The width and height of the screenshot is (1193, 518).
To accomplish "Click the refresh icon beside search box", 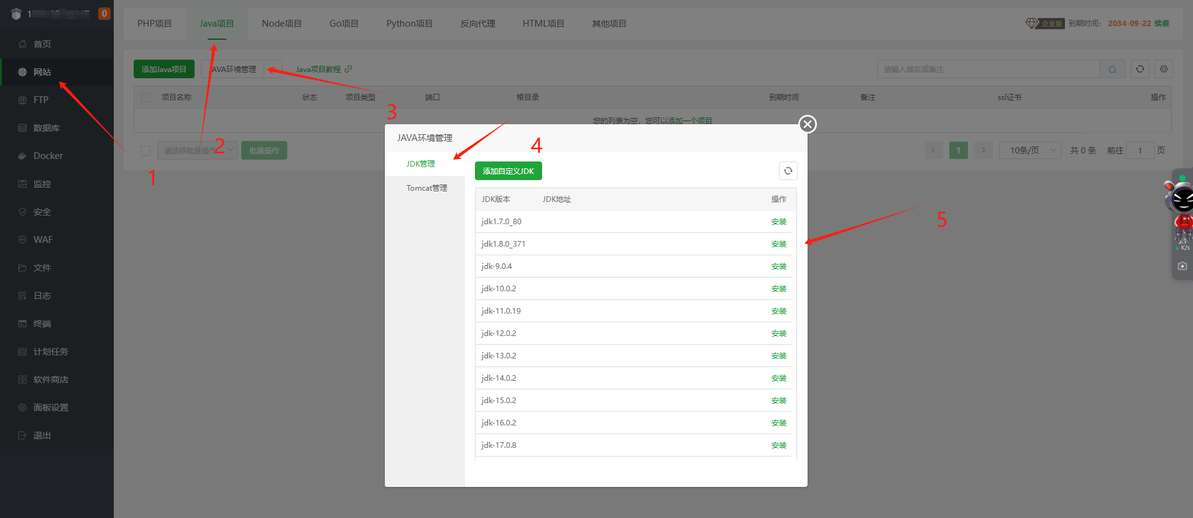I will (1140, 69).
